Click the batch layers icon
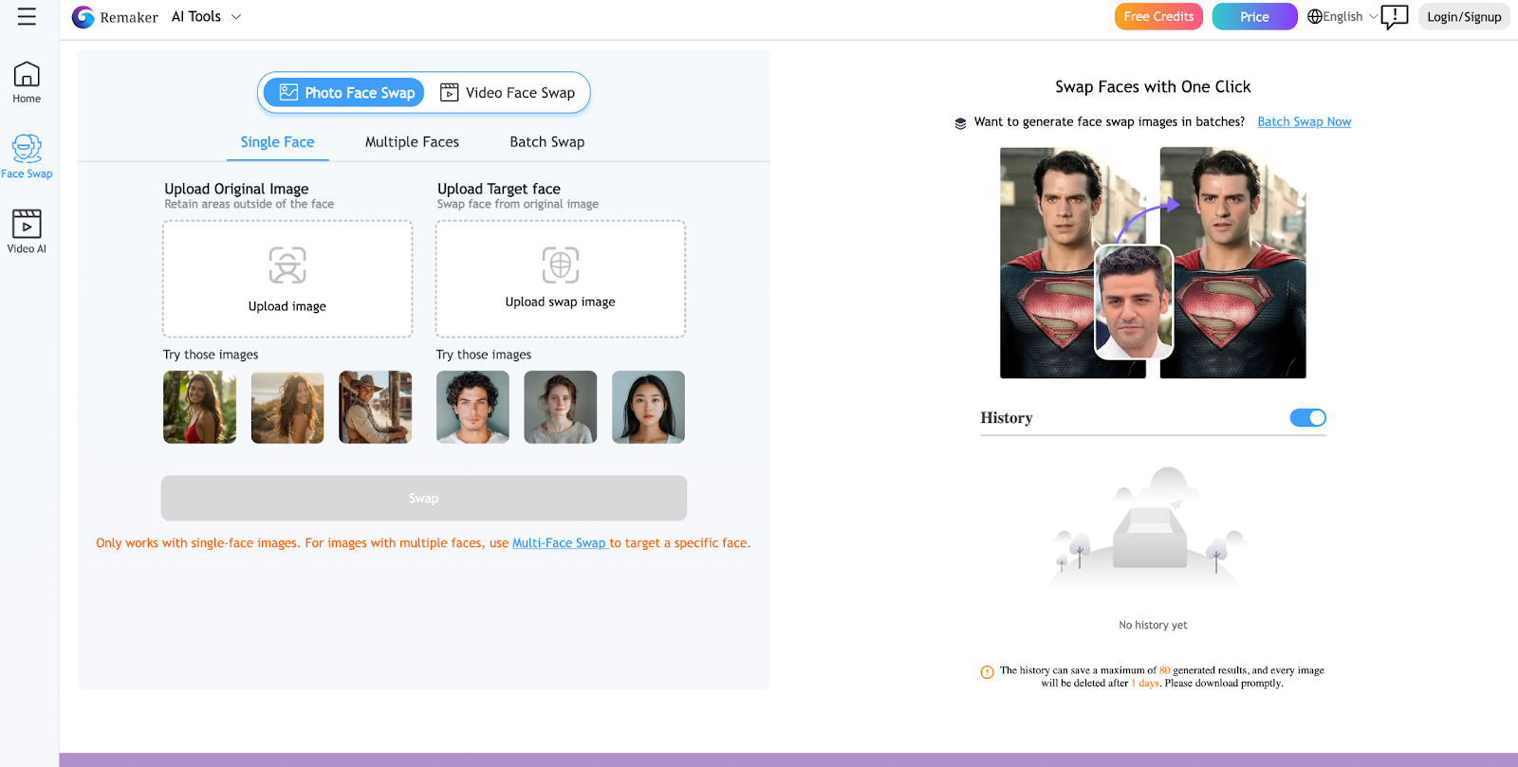 pos(960,123)
